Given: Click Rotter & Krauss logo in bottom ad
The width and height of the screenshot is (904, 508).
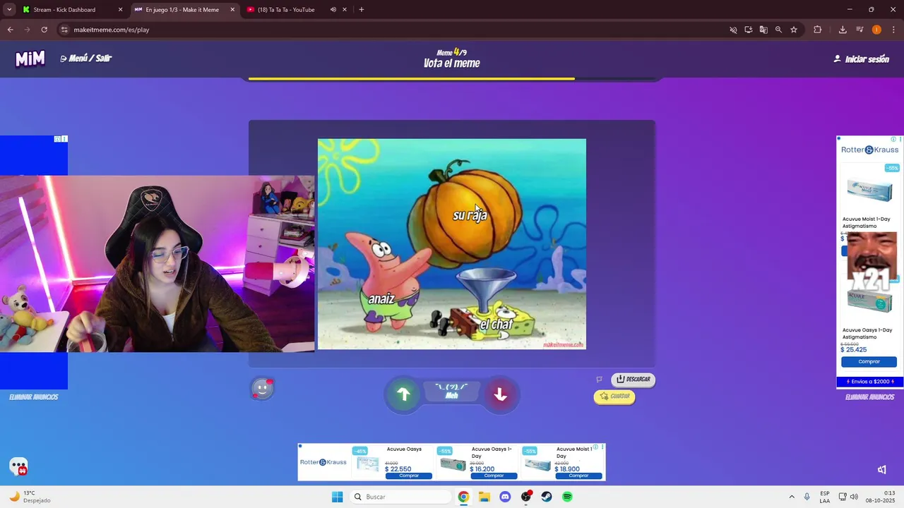Looking at the screenshot, I should click(323, 462).
